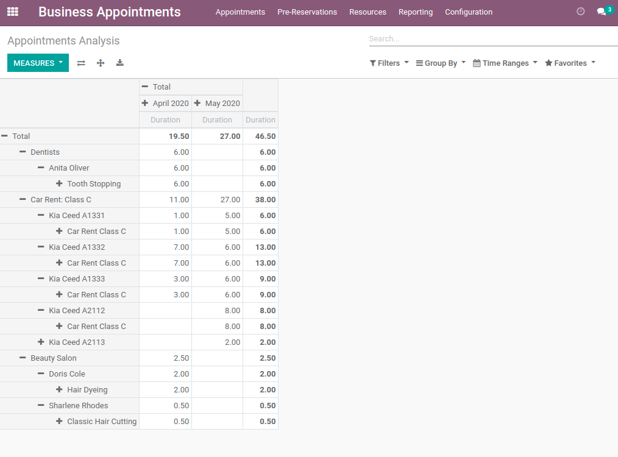Viewport: 618px width, 457px height.
Task: Click the 2.50 Beauty Salon April cell
Action: tap(166, 358)
